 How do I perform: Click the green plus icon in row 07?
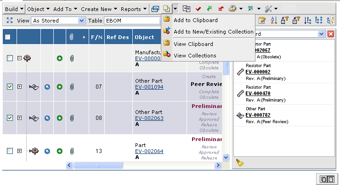(59, 86)
